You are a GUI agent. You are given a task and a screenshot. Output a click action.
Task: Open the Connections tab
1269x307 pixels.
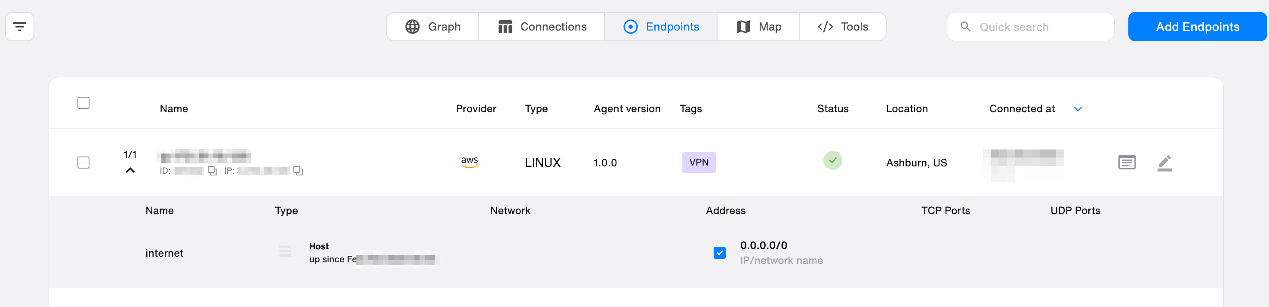(542, 27)
